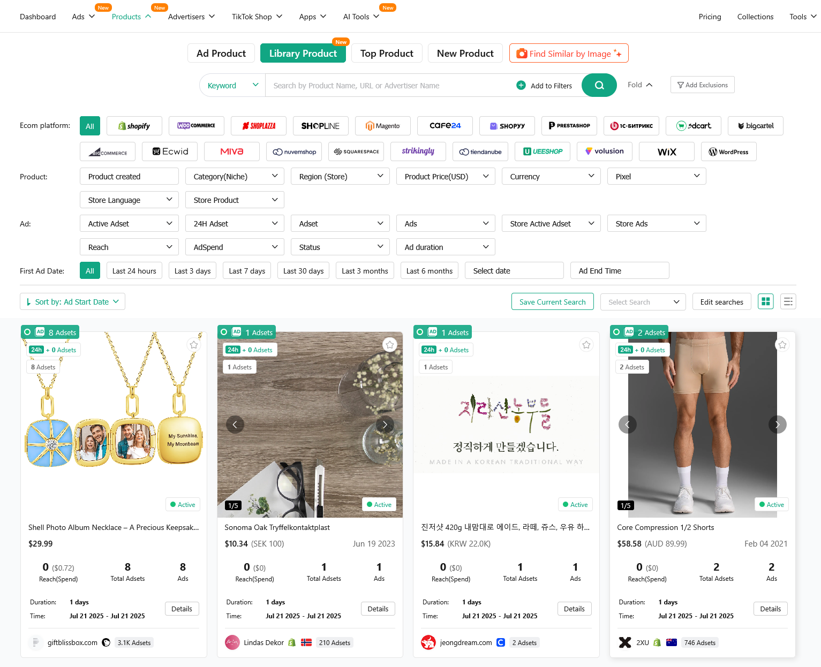Open the Core Compression Shorts thumbnail
Image resolution: width=821 pixels, height=667 pixels.
pos(702,425)
